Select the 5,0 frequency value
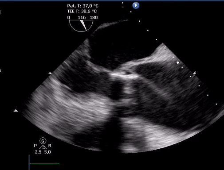The height and width of the screenshot is (170, 224). [47, 152]
